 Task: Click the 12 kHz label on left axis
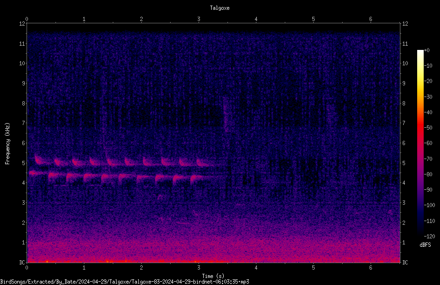(x=22, y=24)
